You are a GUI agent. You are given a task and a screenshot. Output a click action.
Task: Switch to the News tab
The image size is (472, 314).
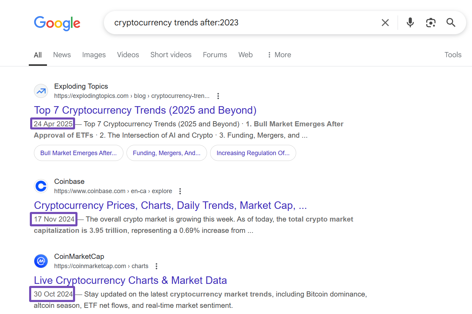point(62,55)
